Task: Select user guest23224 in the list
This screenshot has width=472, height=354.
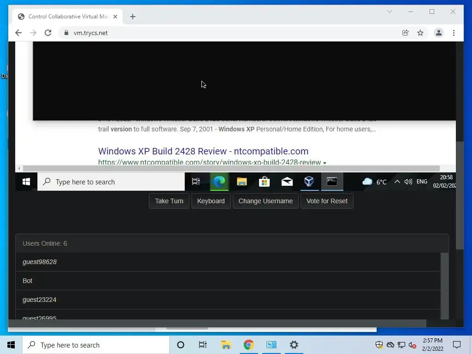Action: click(228, 300)
